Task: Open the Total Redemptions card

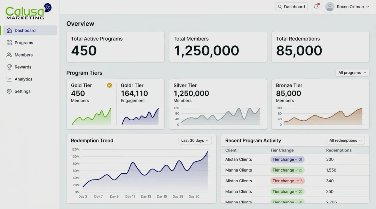Action: click(320, 47)
